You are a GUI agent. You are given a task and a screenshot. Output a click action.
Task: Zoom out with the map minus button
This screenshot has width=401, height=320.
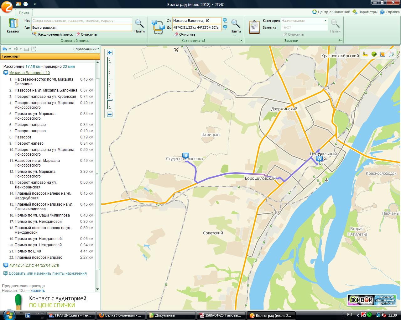pos(110,114)
